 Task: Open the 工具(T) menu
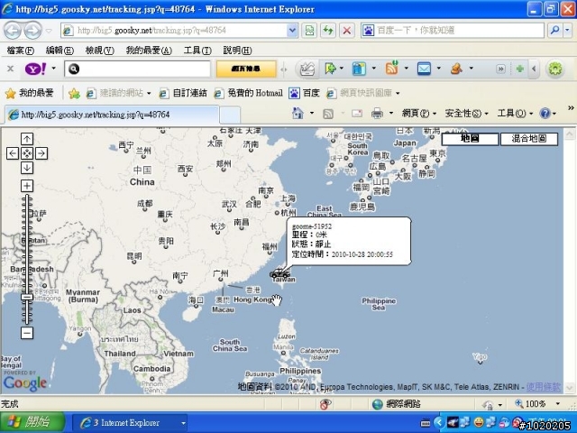tap(197, 51)
